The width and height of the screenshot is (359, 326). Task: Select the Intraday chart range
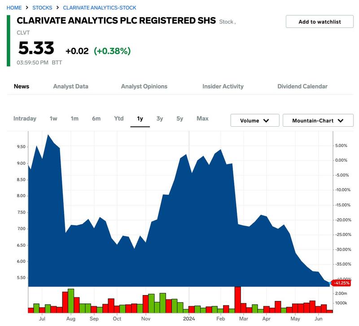pyautogui.click(x=25, y=119)
